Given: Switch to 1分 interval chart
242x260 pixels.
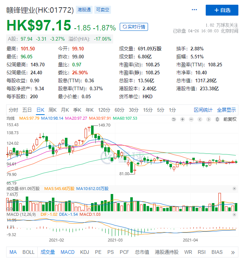Looking at the screenshot, I should tap(172, 110).
